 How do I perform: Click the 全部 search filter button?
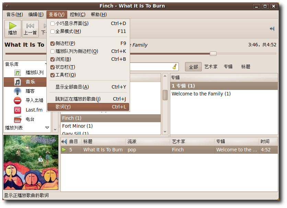click(x=194, y=67)
